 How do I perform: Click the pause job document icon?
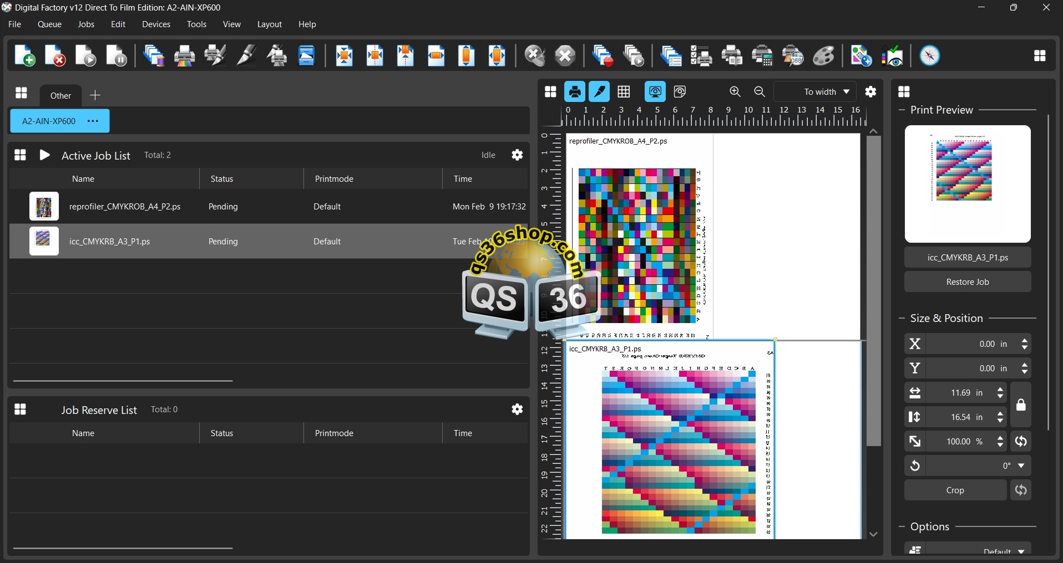coord(117,56)
